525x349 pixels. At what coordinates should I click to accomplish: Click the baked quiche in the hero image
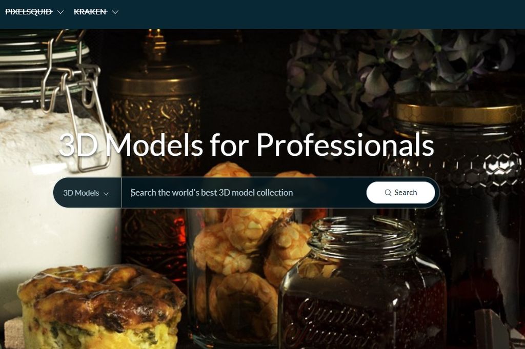100,306
